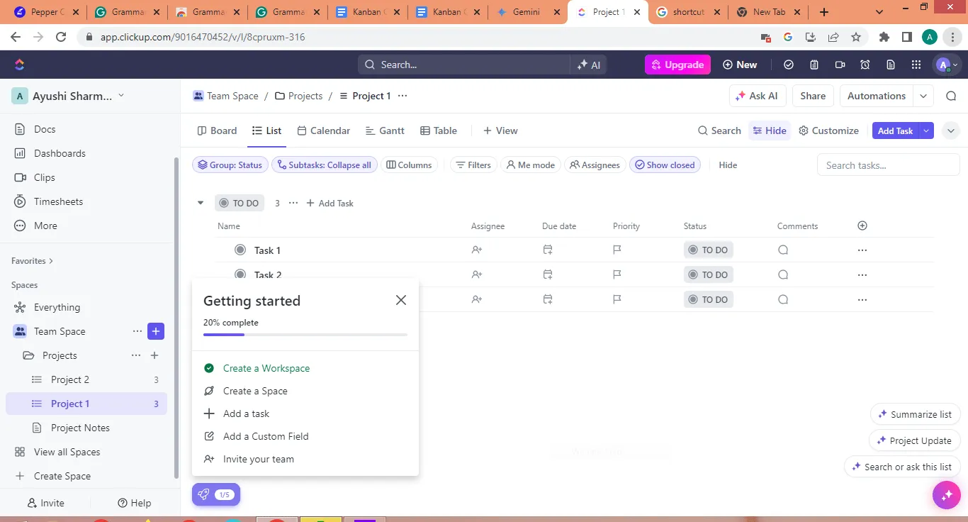Open Group: Status dropdown
Viewport: 968px width, 522px height.
(230, 165)
